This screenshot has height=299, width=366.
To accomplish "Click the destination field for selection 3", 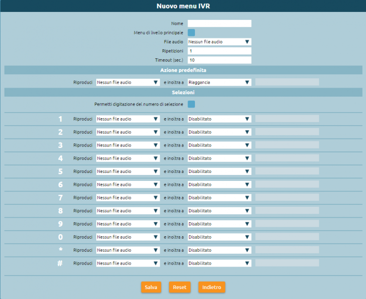I will (287, 145).
